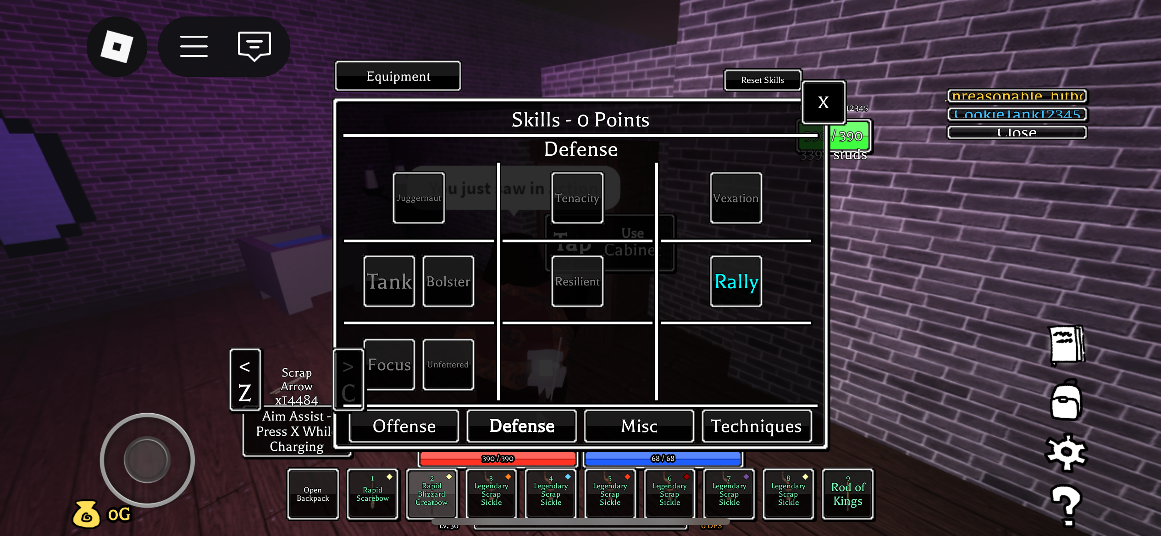This screenshot has height=536, width=1161.
Task: Click the 0G gold amount
Action: (119, 514)
